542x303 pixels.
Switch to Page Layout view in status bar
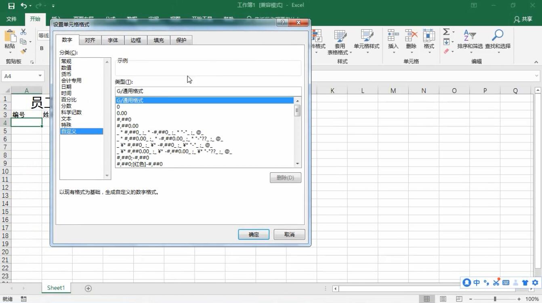click(x=443, y=299)
